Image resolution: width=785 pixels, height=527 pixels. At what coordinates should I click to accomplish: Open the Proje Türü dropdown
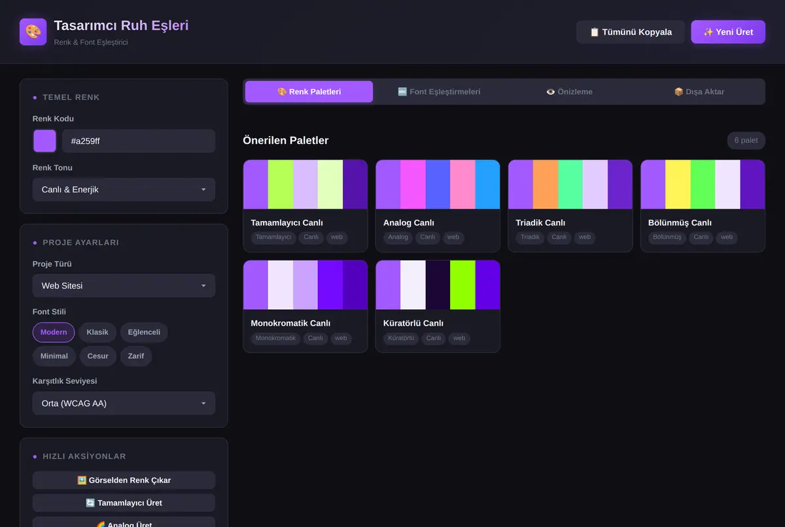pyautogui.click(x=124, y=286)
